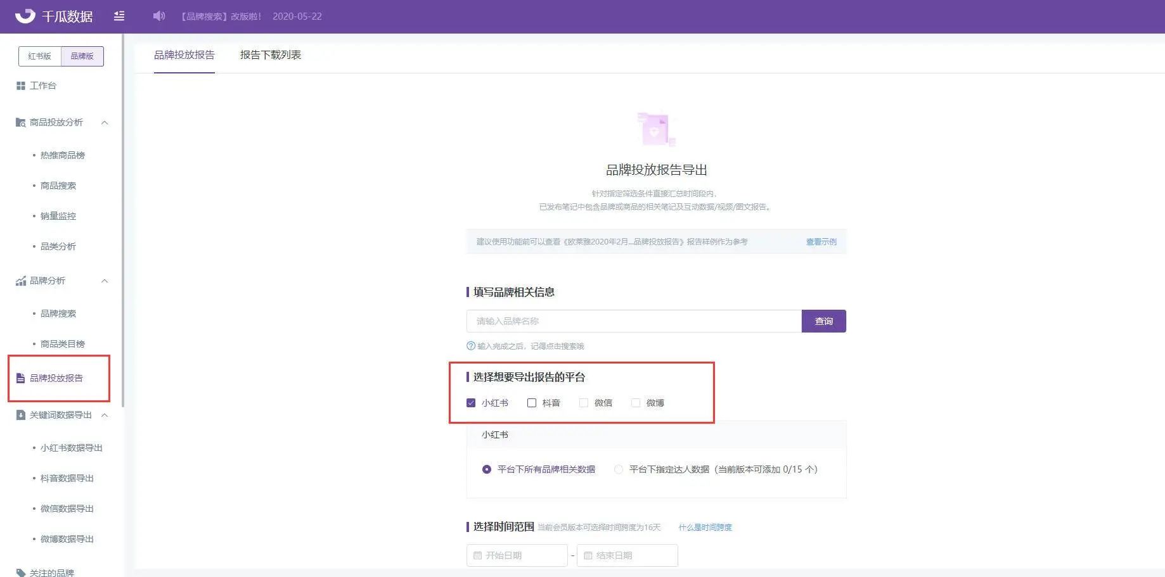The image size is (1165, 577).
Task: Collapse the 关键词数据导出 section chevron
Action: [105, 415]
